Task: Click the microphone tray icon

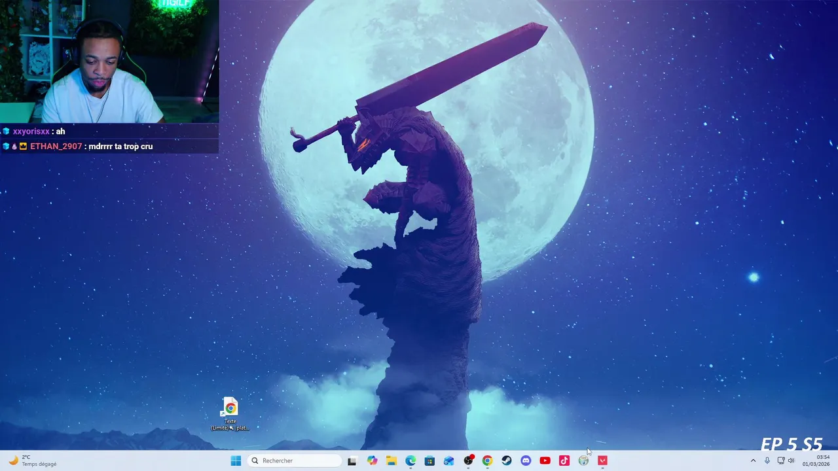Action: [767, 461]
